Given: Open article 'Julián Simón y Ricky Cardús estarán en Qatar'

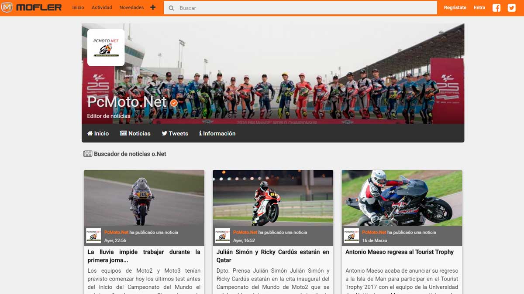Looking at the screenshot, I should 273,256.
